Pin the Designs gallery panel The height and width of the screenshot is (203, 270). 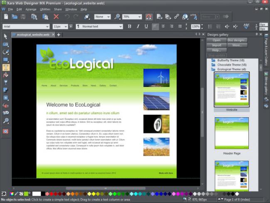click(x=257, y=35)
